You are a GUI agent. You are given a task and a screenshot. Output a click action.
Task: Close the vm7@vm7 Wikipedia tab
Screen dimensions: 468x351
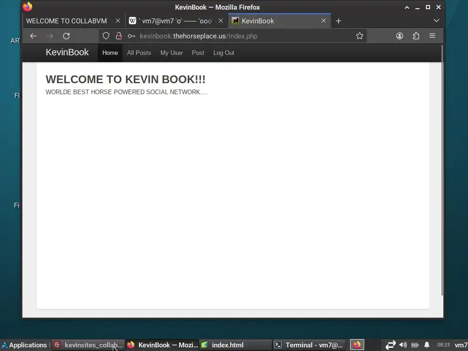221,21
